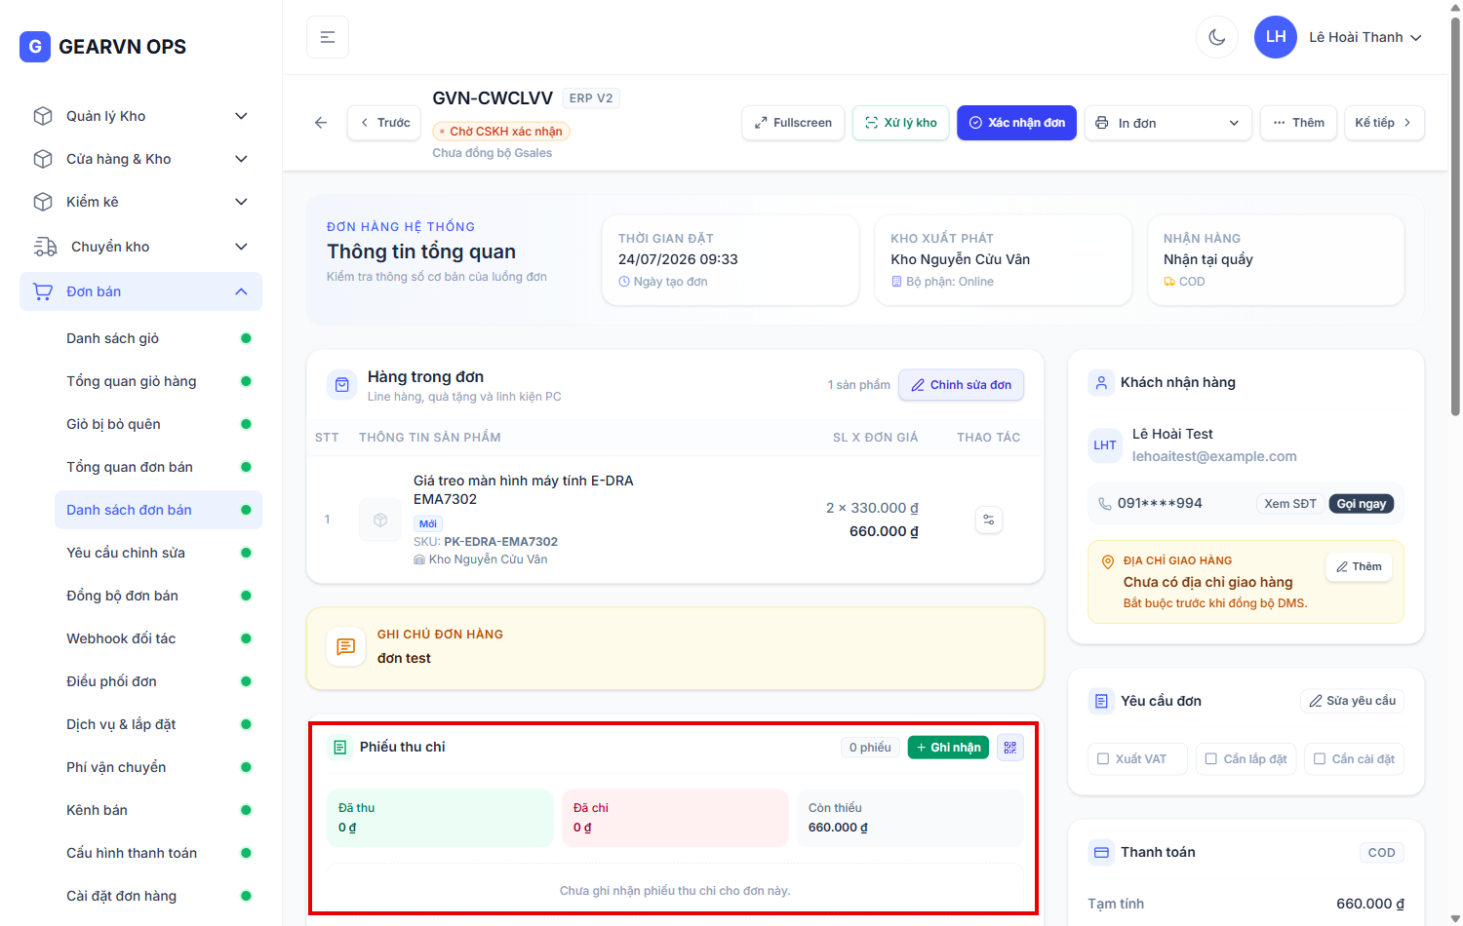Open the In đơn dropdown
The height and width of the screenshot is (926, 1463).
pyautogui.click(x=1167, y=123)
